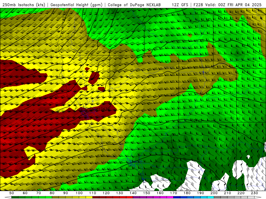Click the 200 value on the legend scale
The height and width of the screenshot is (199, 266).
pos(214,193)
